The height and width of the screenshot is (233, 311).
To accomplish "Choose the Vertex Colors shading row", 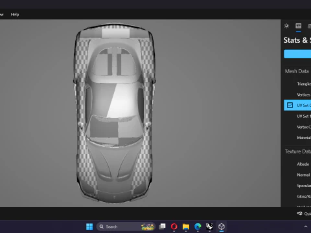I will pyautogui.click(x=297, y=127).
